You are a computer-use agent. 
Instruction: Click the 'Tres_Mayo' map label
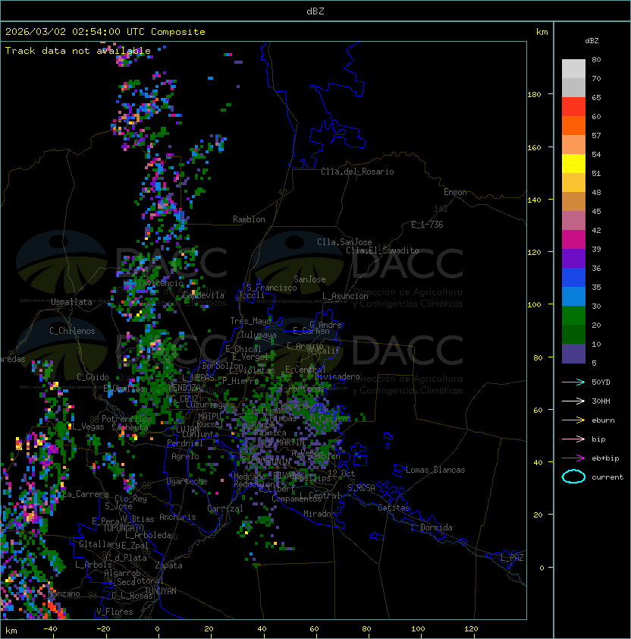[x=250, y=321]
